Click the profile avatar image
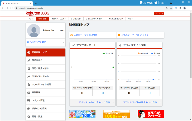192x121 pixels. pyautogui.click(x=34, y=31)
